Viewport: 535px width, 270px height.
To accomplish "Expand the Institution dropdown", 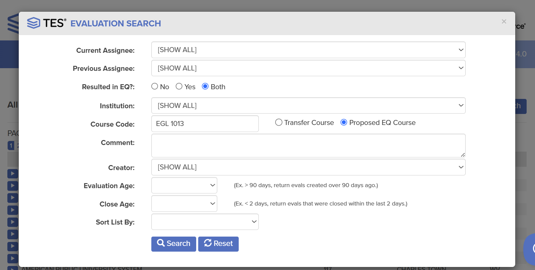I will click(x=308, y=106).
